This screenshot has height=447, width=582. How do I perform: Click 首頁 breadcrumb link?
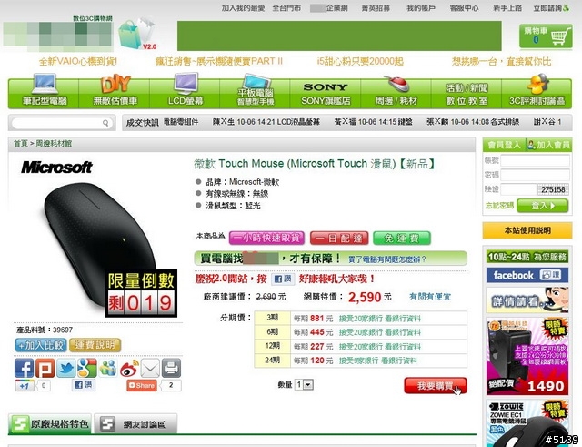pos(21,144)
